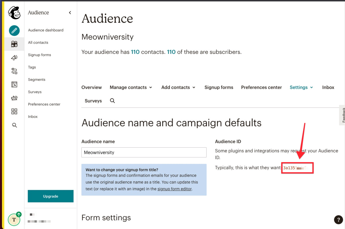Select Signup forms in the sidebar

pos(40,55)
